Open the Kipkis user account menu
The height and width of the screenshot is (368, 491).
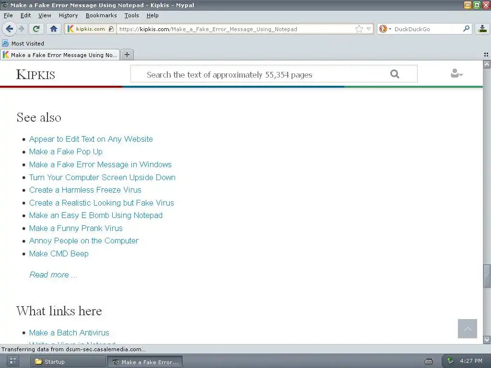coord(456,73)
